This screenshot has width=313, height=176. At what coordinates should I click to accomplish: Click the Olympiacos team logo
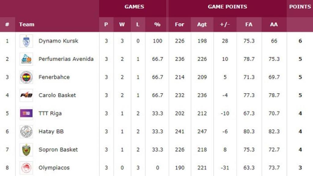click(26, 168)
